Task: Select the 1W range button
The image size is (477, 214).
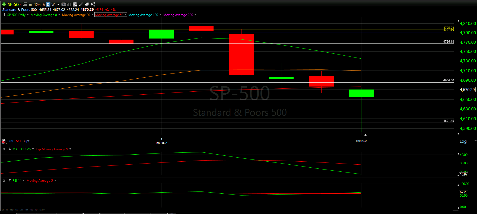Action: click(x=31, y=210)
